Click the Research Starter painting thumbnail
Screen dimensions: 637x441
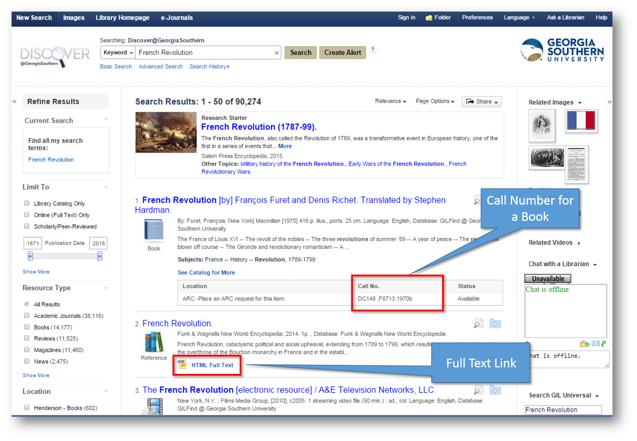pyautogui.click(x=166, y=132)
